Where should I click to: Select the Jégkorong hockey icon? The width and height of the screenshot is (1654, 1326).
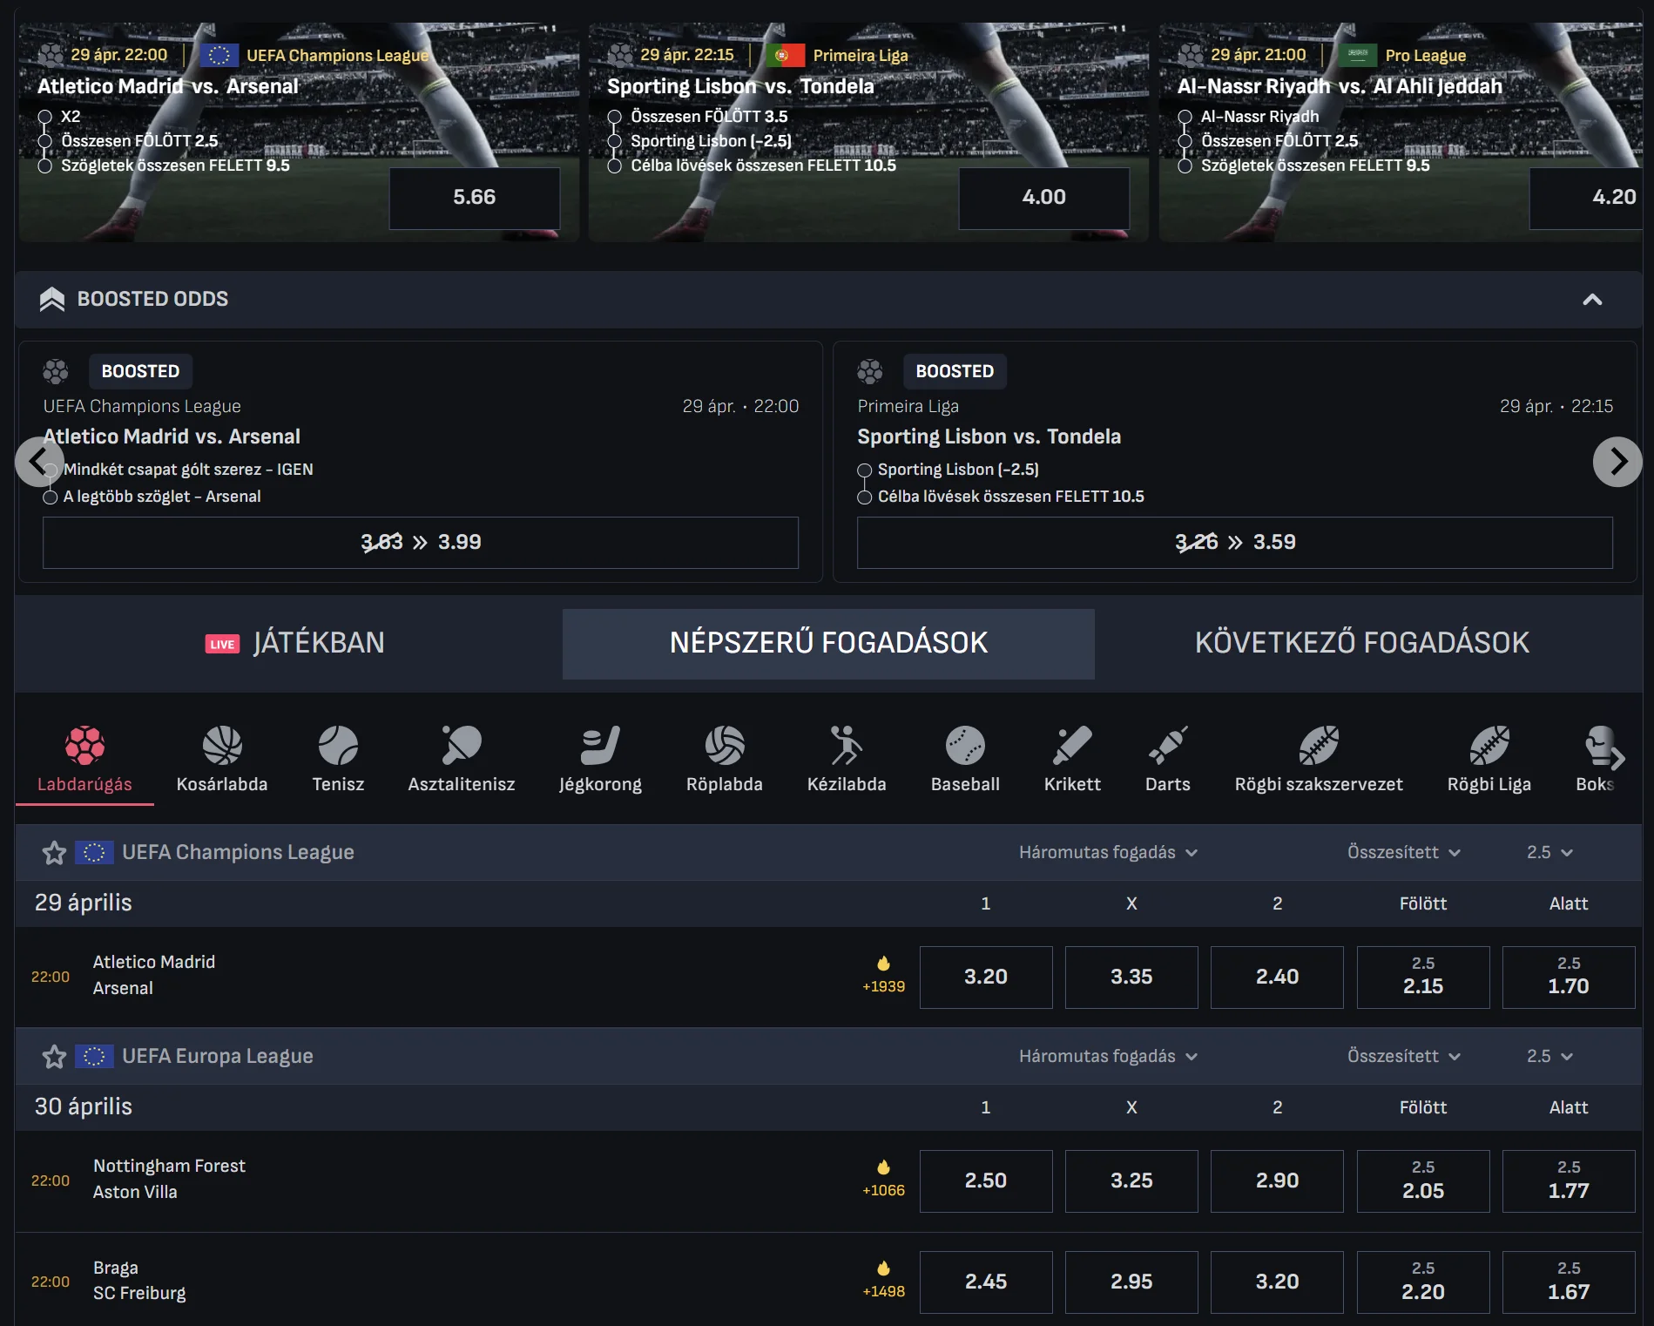600,745
